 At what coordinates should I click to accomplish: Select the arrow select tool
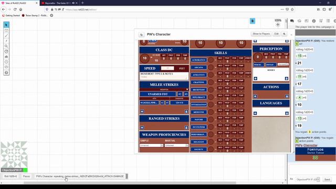point(6,25)
